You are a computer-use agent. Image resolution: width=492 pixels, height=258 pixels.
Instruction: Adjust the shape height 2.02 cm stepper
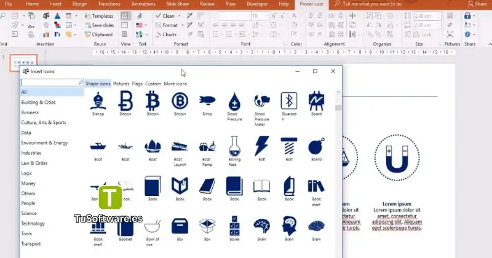(x=438, y=25)
